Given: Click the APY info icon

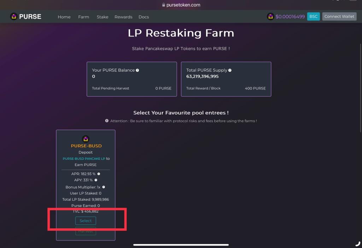Looking at the screenshot, I should pos(96,180).
